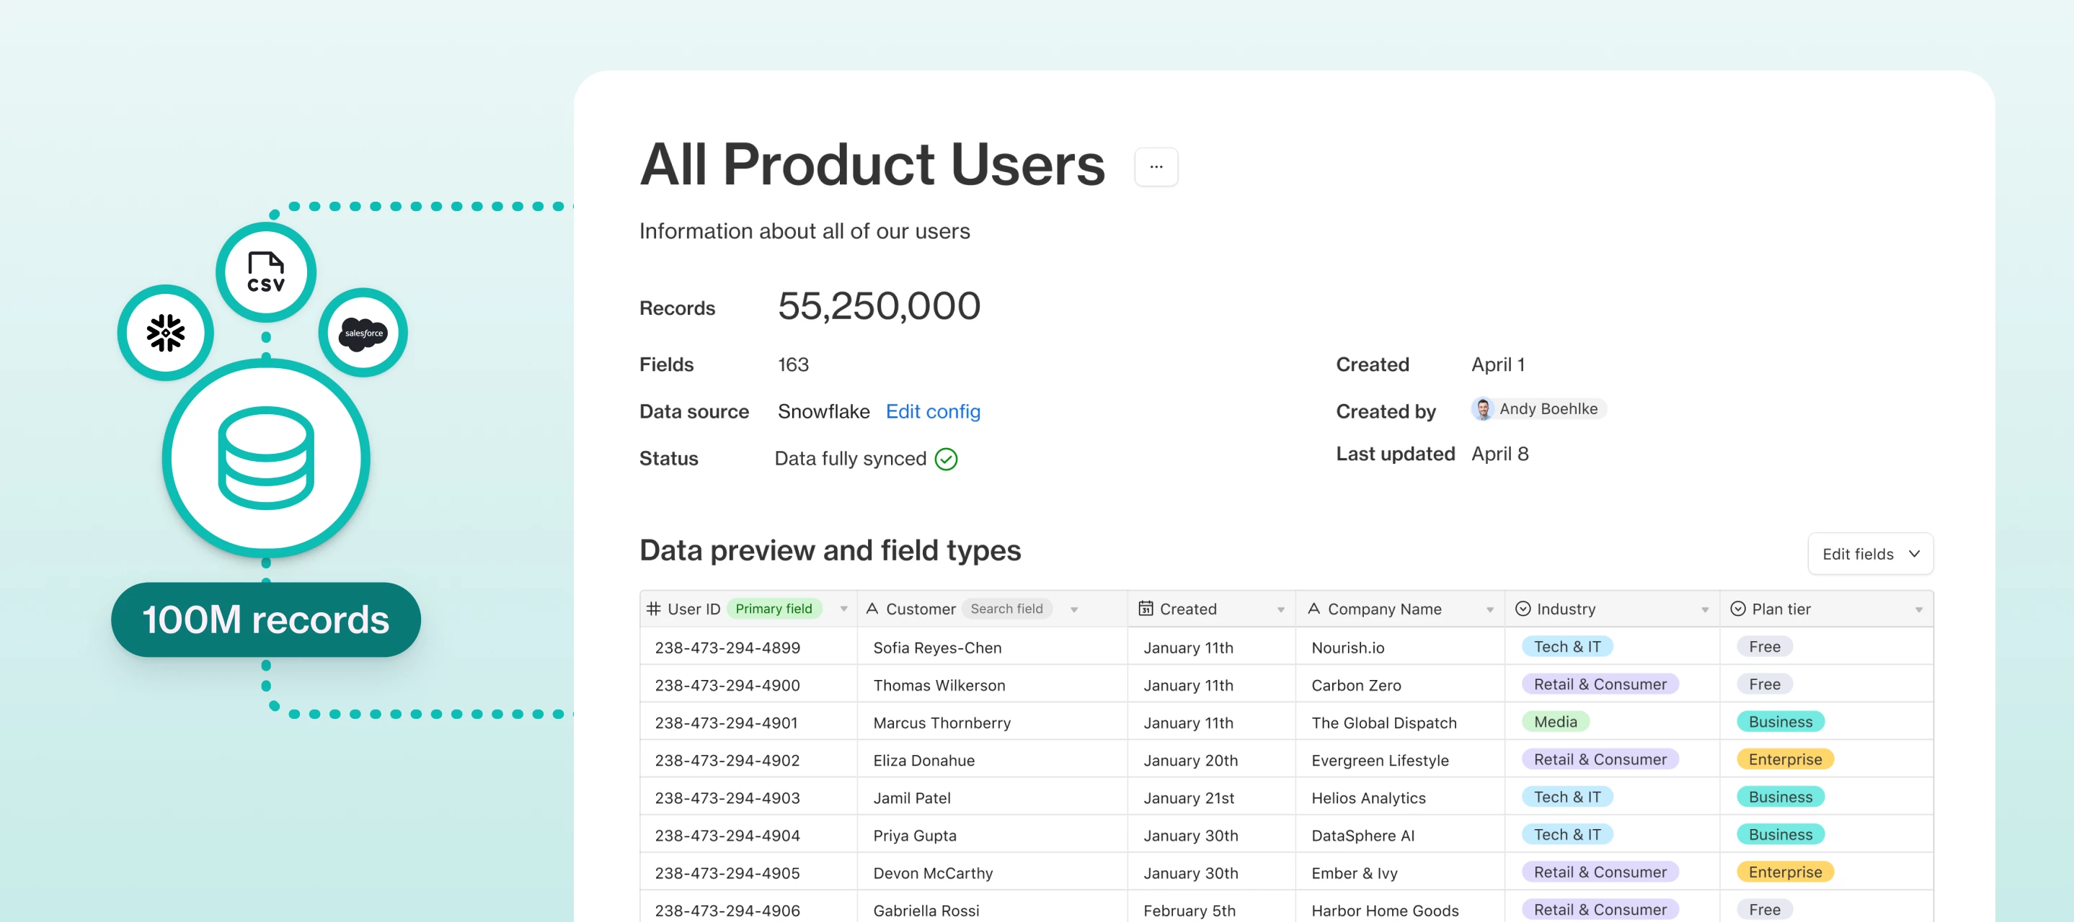The image size is (2074, 922).
Task: Select the Media tag for Marcus Thornberry
Action: click(x=1555, y=721)
